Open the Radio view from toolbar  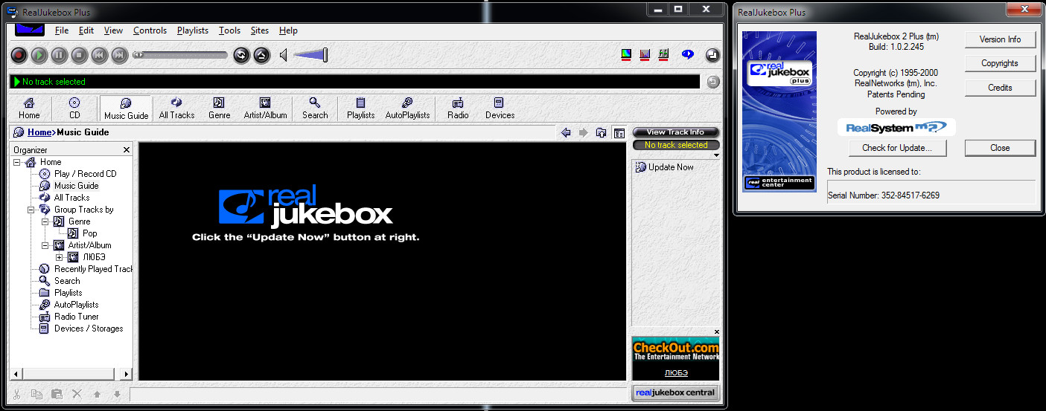458,108
